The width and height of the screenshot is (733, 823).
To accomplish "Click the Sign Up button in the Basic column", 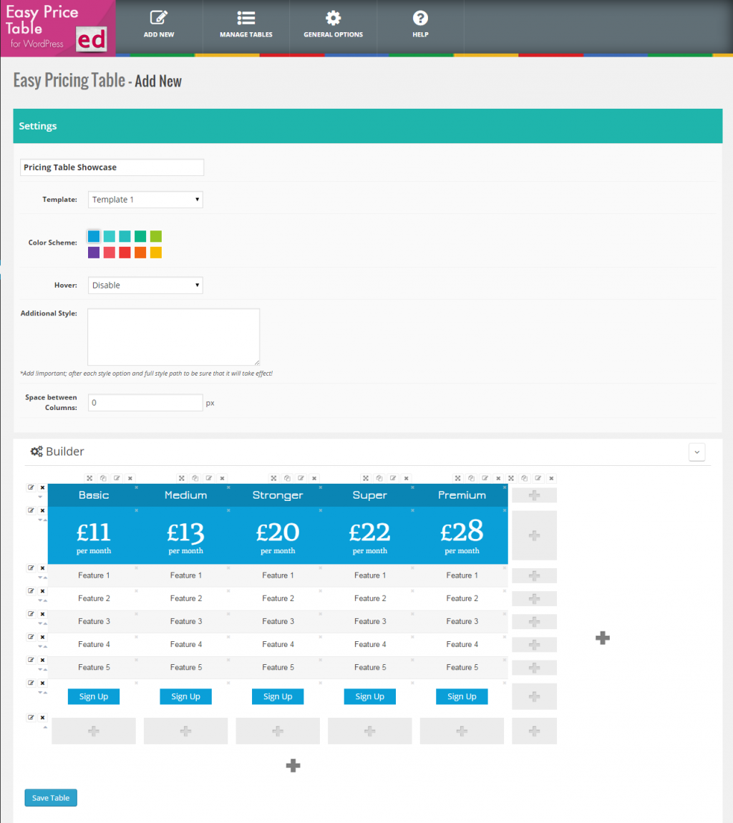I will 93,696.
